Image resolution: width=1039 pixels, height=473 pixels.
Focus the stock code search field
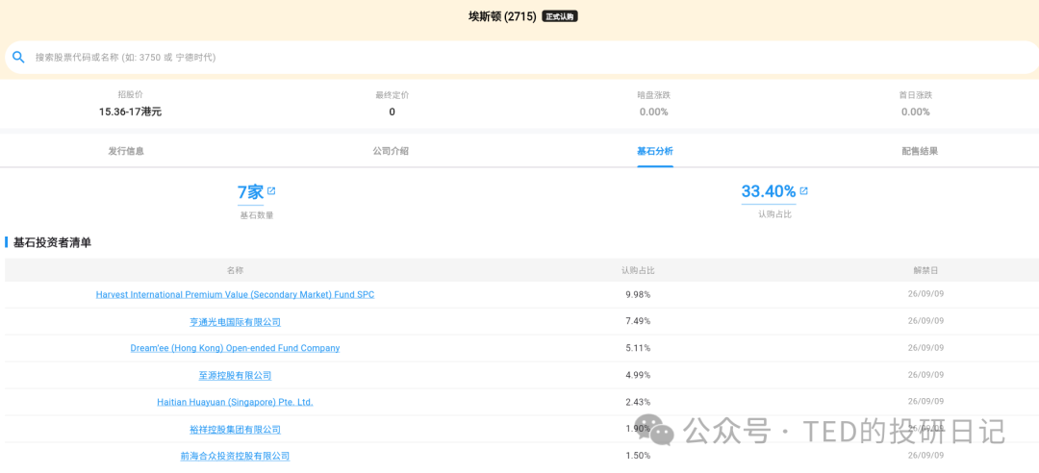point(522,57)
